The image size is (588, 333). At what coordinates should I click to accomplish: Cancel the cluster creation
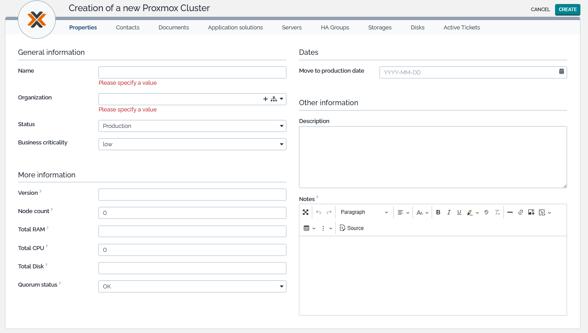(x=540, y=9)
